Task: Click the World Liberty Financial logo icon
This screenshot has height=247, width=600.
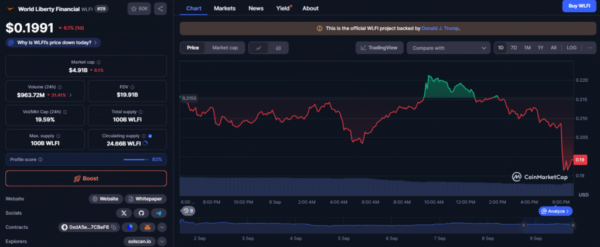Action: click(x=11, y=9)
